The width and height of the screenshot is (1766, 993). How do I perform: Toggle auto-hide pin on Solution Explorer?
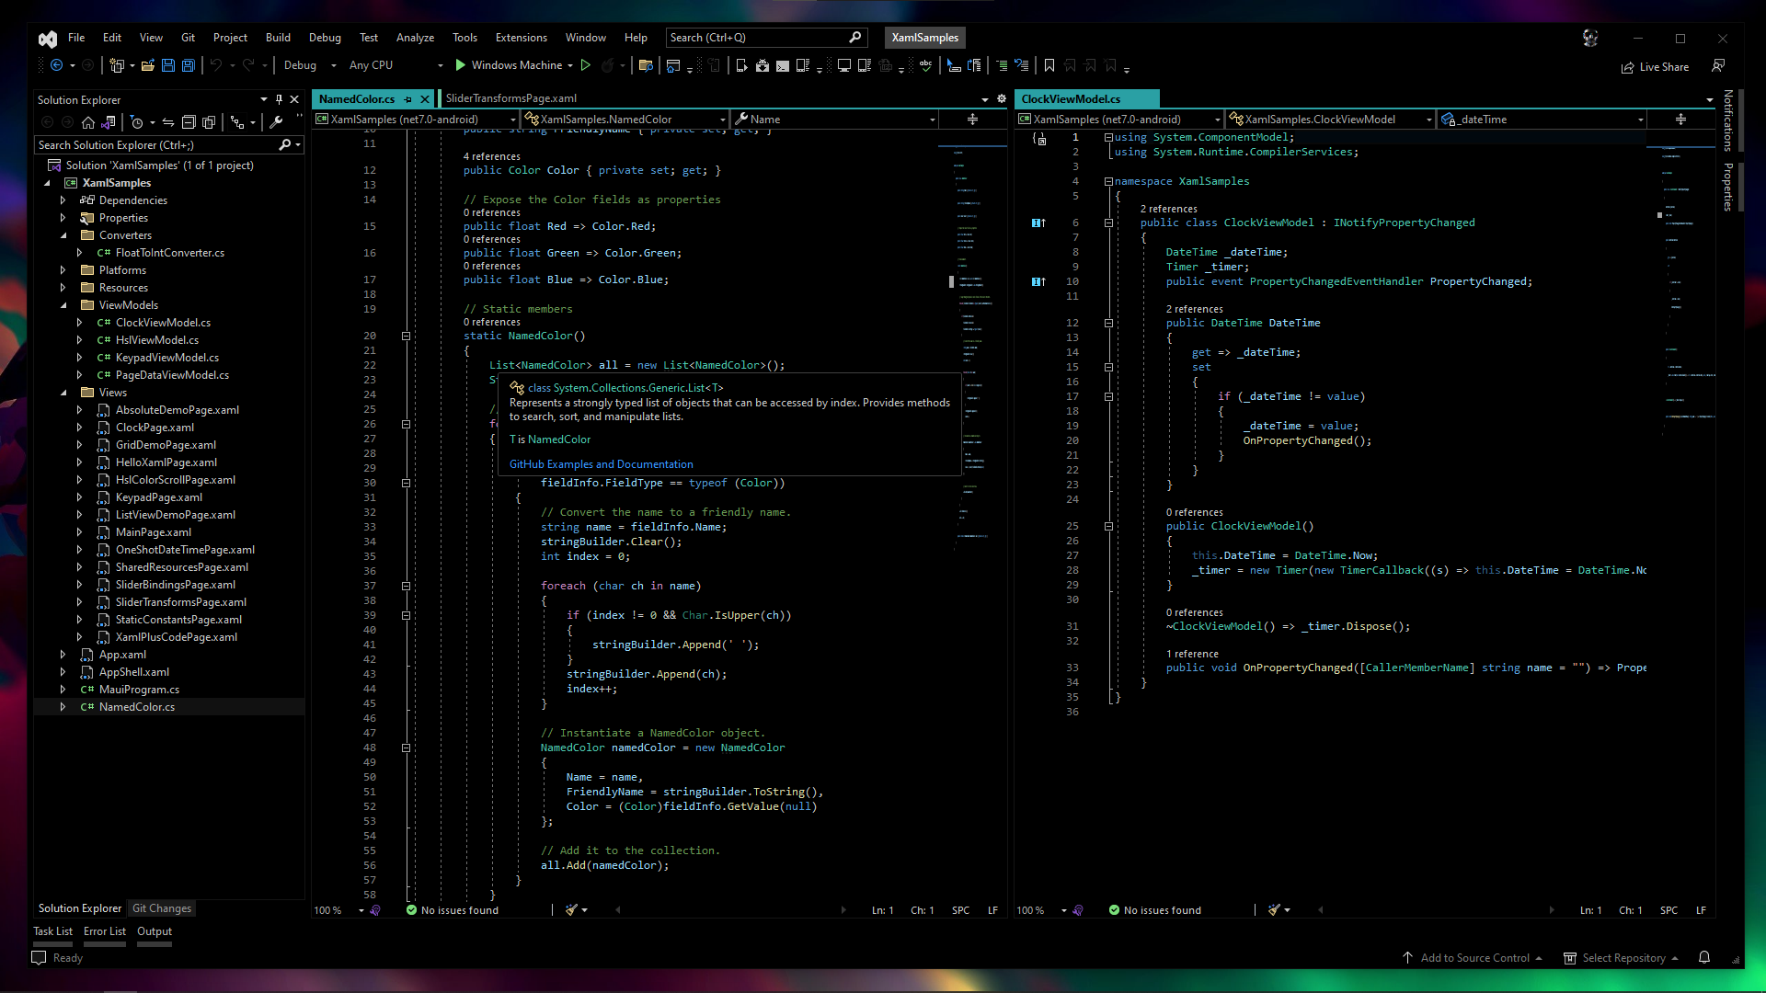(279, 99)
